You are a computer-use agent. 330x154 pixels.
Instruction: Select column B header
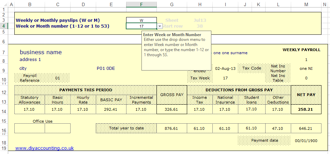[x=30, y=4]
